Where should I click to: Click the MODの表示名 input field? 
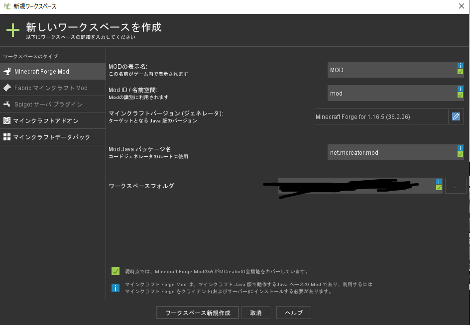point(395,70)
